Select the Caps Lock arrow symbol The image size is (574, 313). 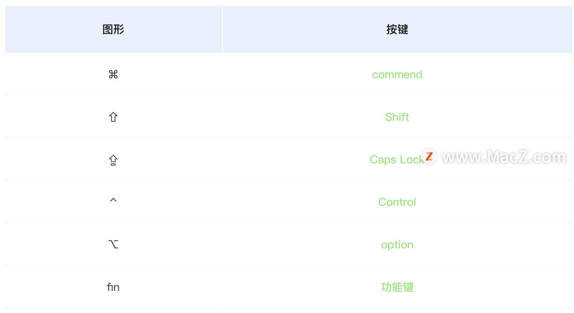point(113,160)
